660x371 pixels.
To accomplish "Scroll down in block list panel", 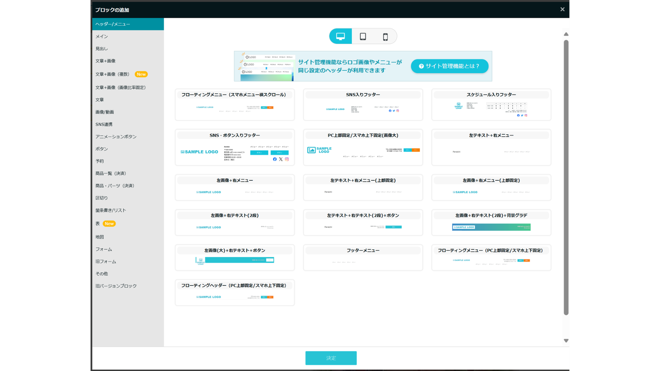I will click(566, 339).
